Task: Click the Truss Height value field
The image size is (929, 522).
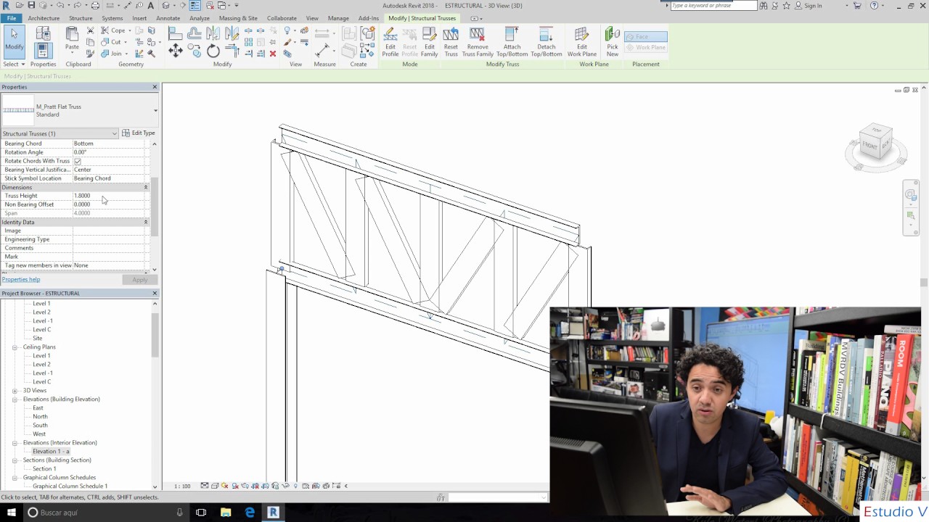Action: 108,196
